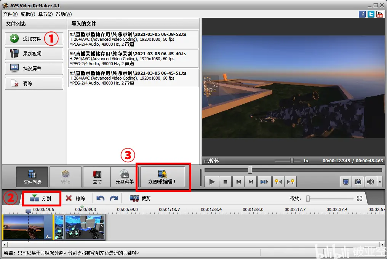The image size is (387, 259).
Task: Select the third blue room clip thumbnail
Action: [85, 227]
